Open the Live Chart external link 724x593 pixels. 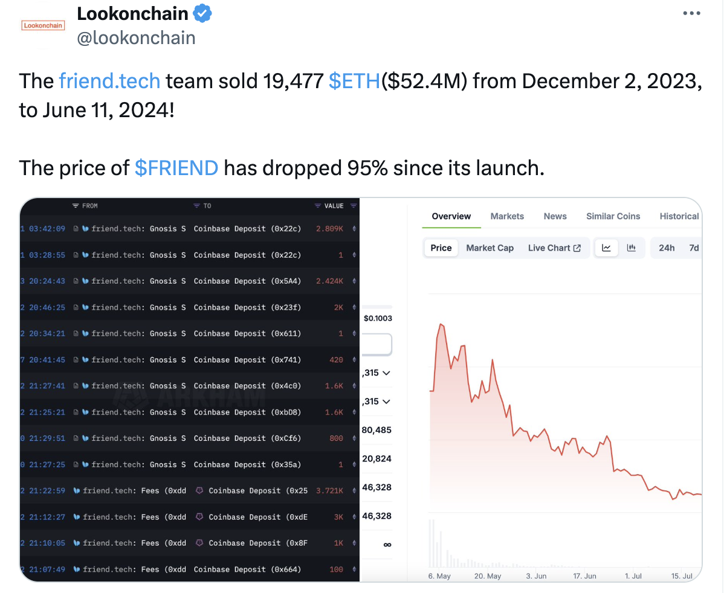pos(554,248)
